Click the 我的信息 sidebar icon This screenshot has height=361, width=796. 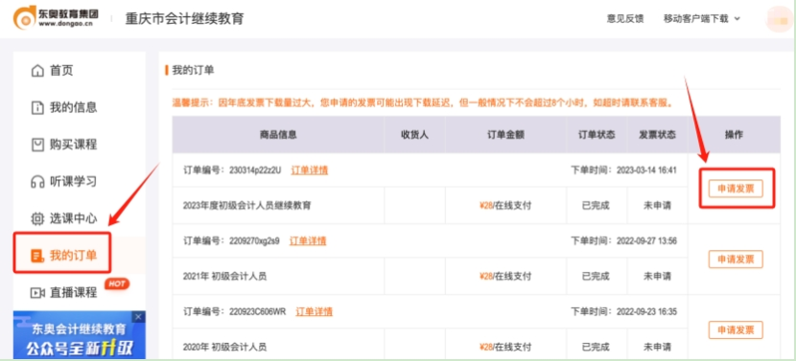(x=37, y=107)
